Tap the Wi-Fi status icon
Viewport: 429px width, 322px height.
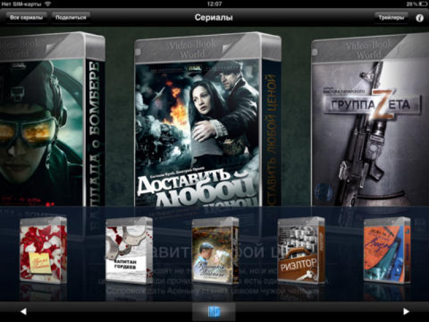(x=47, y=4)
